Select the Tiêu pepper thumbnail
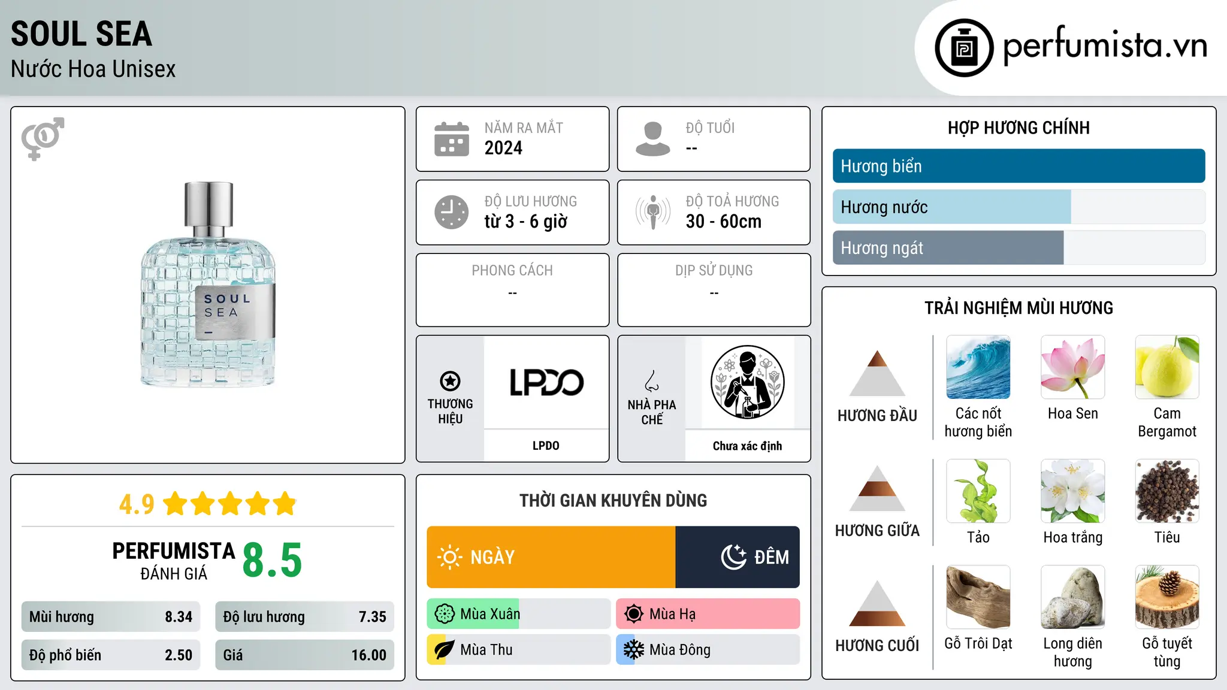1227x690 pixels. coord(1167,491)
